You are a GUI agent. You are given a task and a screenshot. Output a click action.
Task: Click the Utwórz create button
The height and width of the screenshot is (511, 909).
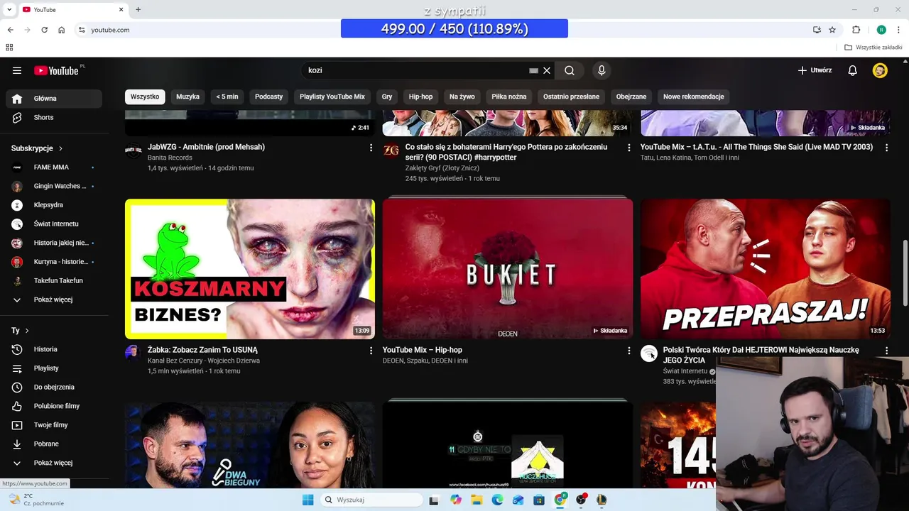[x=815, y=70]
